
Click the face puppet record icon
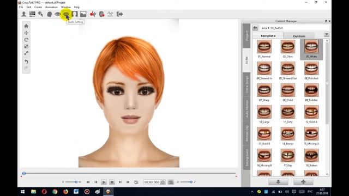(102, 14)
